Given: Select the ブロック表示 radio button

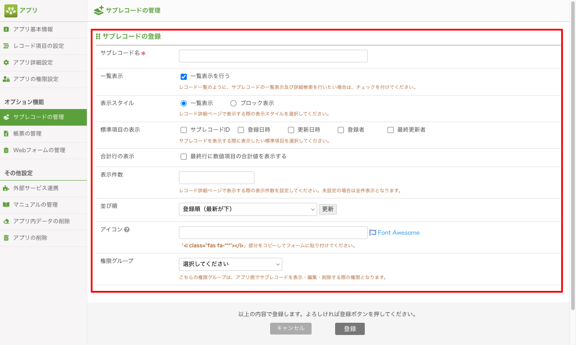Looking at the screenshot, I should click(233, 103).
